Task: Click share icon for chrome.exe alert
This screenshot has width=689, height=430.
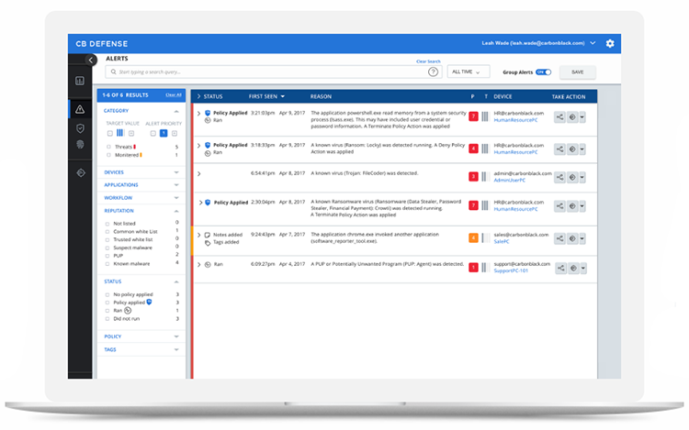Action: 559,238
